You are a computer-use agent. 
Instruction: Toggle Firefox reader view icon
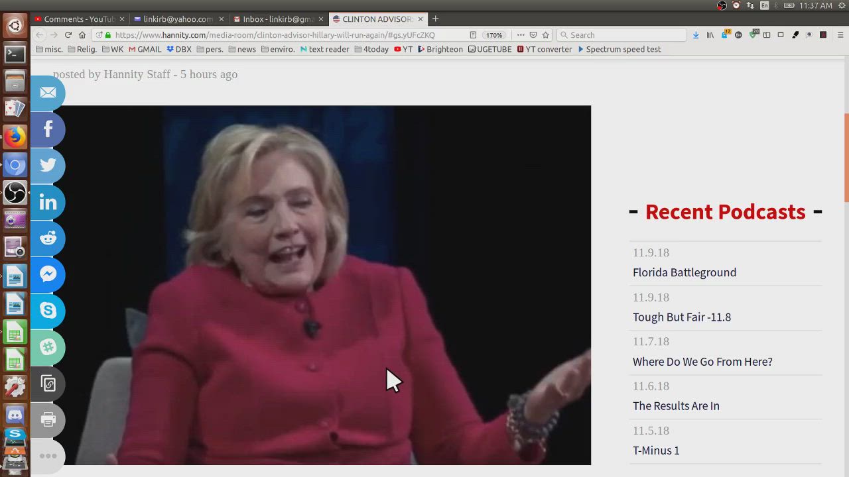(473, 35)
